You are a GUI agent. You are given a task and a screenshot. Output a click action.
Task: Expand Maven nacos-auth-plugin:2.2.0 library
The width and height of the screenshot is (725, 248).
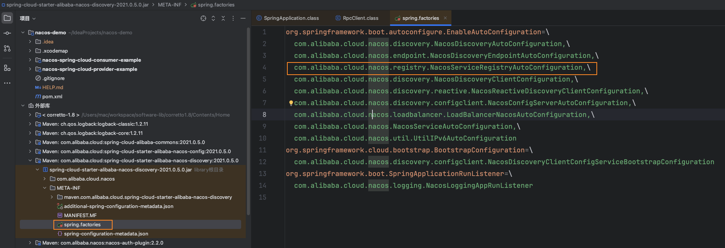coord(30,243)
